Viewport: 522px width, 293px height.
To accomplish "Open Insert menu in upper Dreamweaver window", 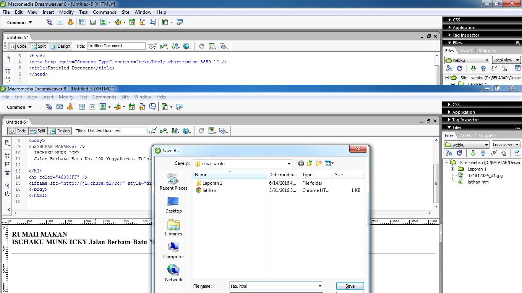I will click(x=48, y=12).
